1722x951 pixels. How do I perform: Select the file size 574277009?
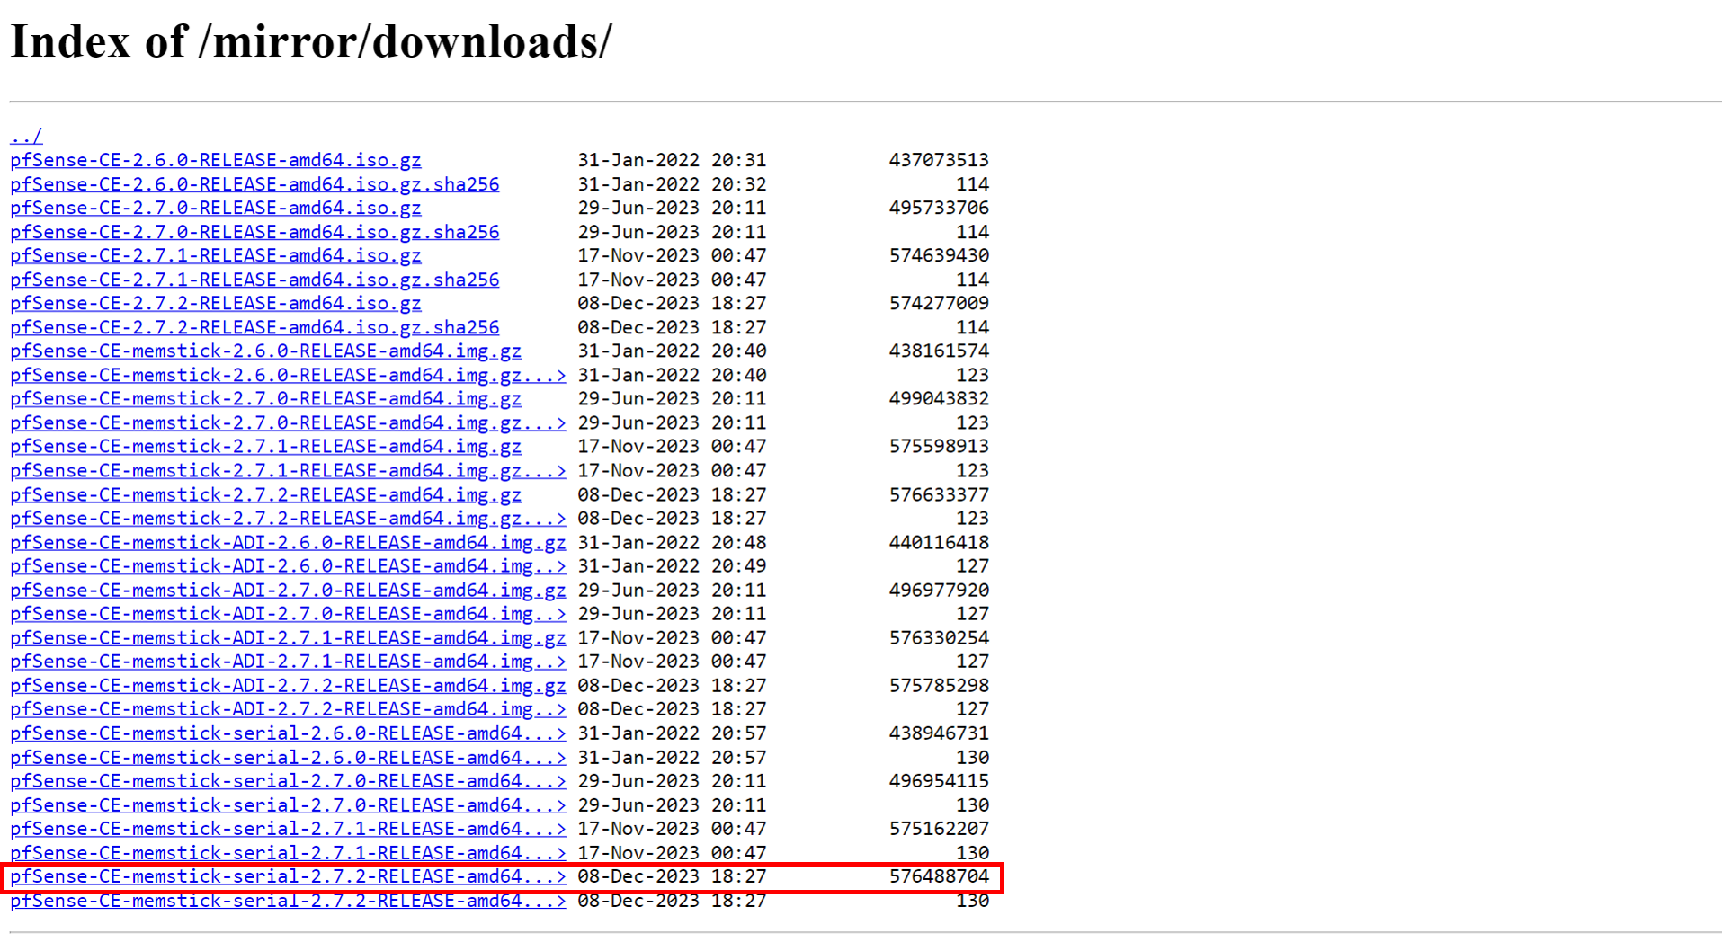pos(939,303)
